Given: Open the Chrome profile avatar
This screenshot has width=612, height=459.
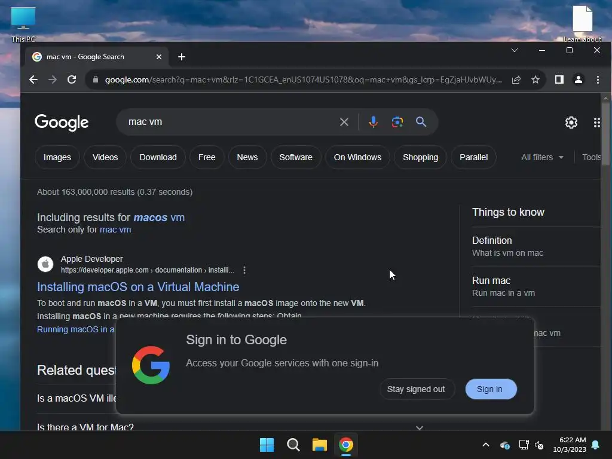Looking at the screenshot, I should [x=579, y=79].
